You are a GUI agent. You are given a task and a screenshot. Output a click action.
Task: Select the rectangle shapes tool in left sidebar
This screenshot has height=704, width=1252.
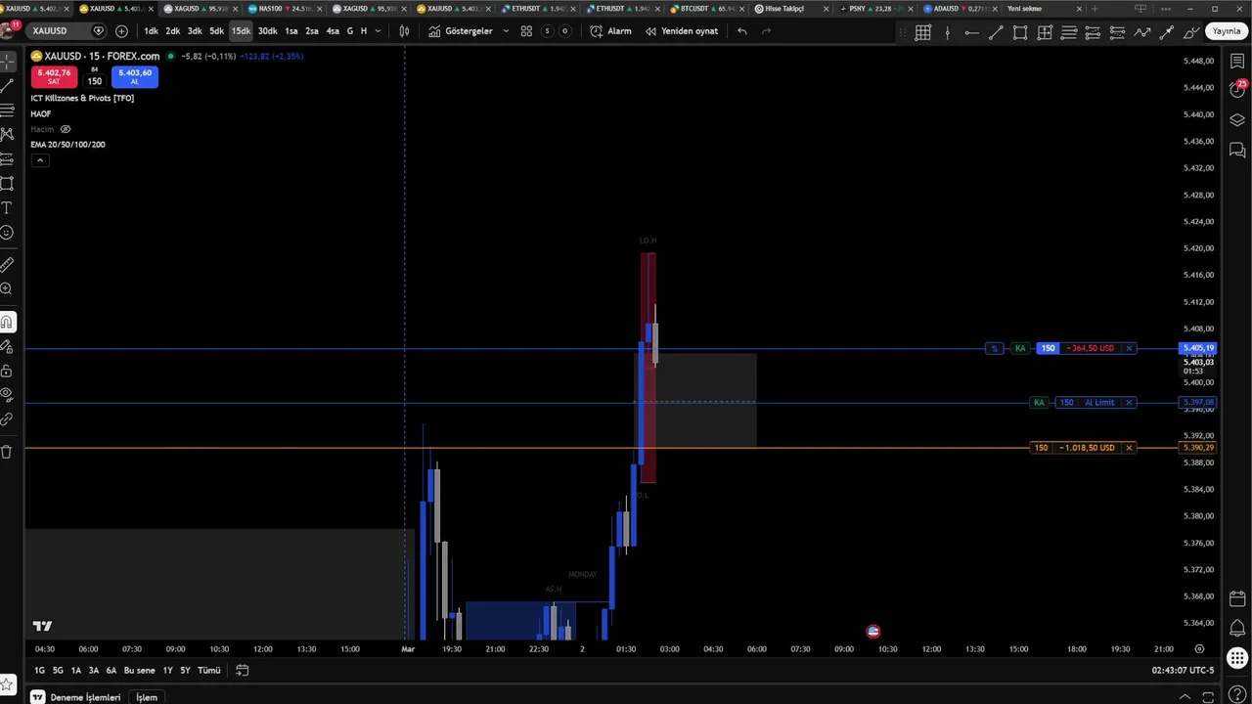click(x=7, y=183)
